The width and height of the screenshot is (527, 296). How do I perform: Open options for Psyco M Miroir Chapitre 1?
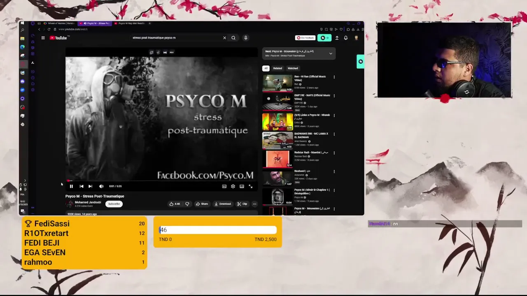point(334,190)
